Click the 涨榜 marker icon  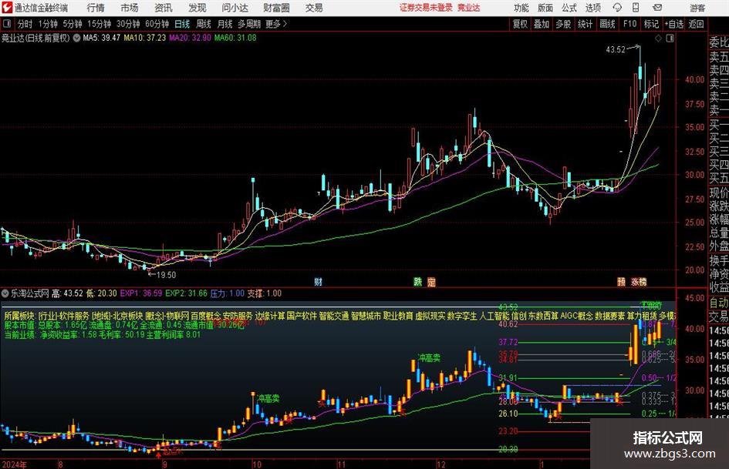(639, 281)
